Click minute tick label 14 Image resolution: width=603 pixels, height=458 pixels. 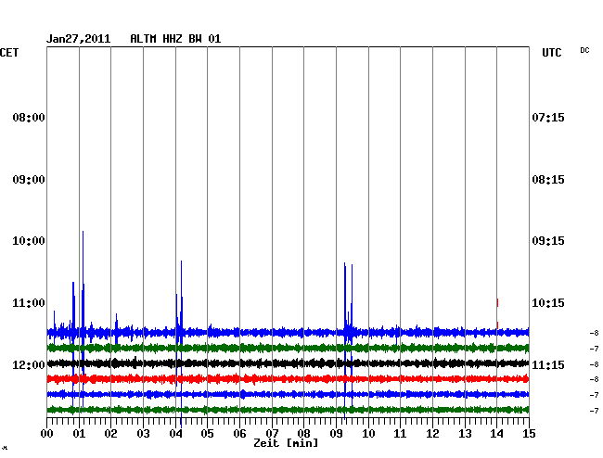(x=497, y=434)
